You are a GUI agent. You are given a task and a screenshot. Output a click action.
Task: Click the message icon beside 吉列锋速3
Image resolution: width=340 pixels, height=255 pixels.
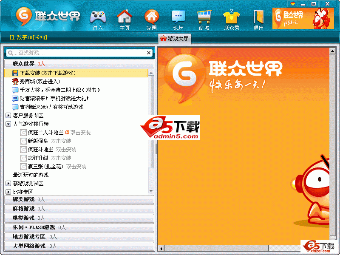(15, 107)
